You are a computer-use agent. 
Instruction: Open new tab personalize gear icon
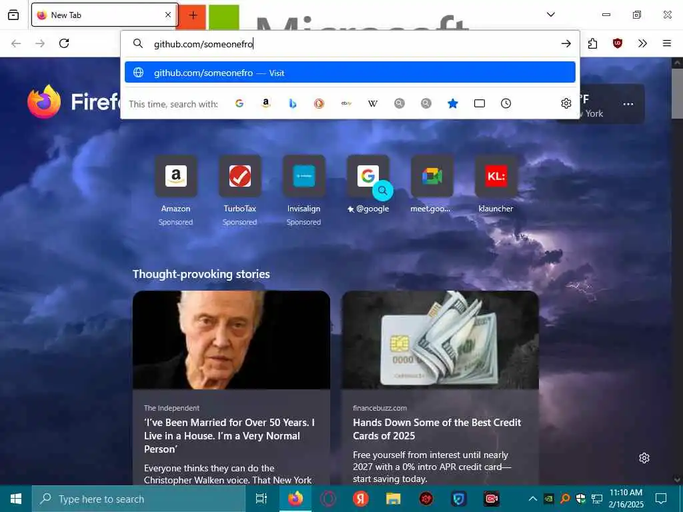click(x=644, y=458)
